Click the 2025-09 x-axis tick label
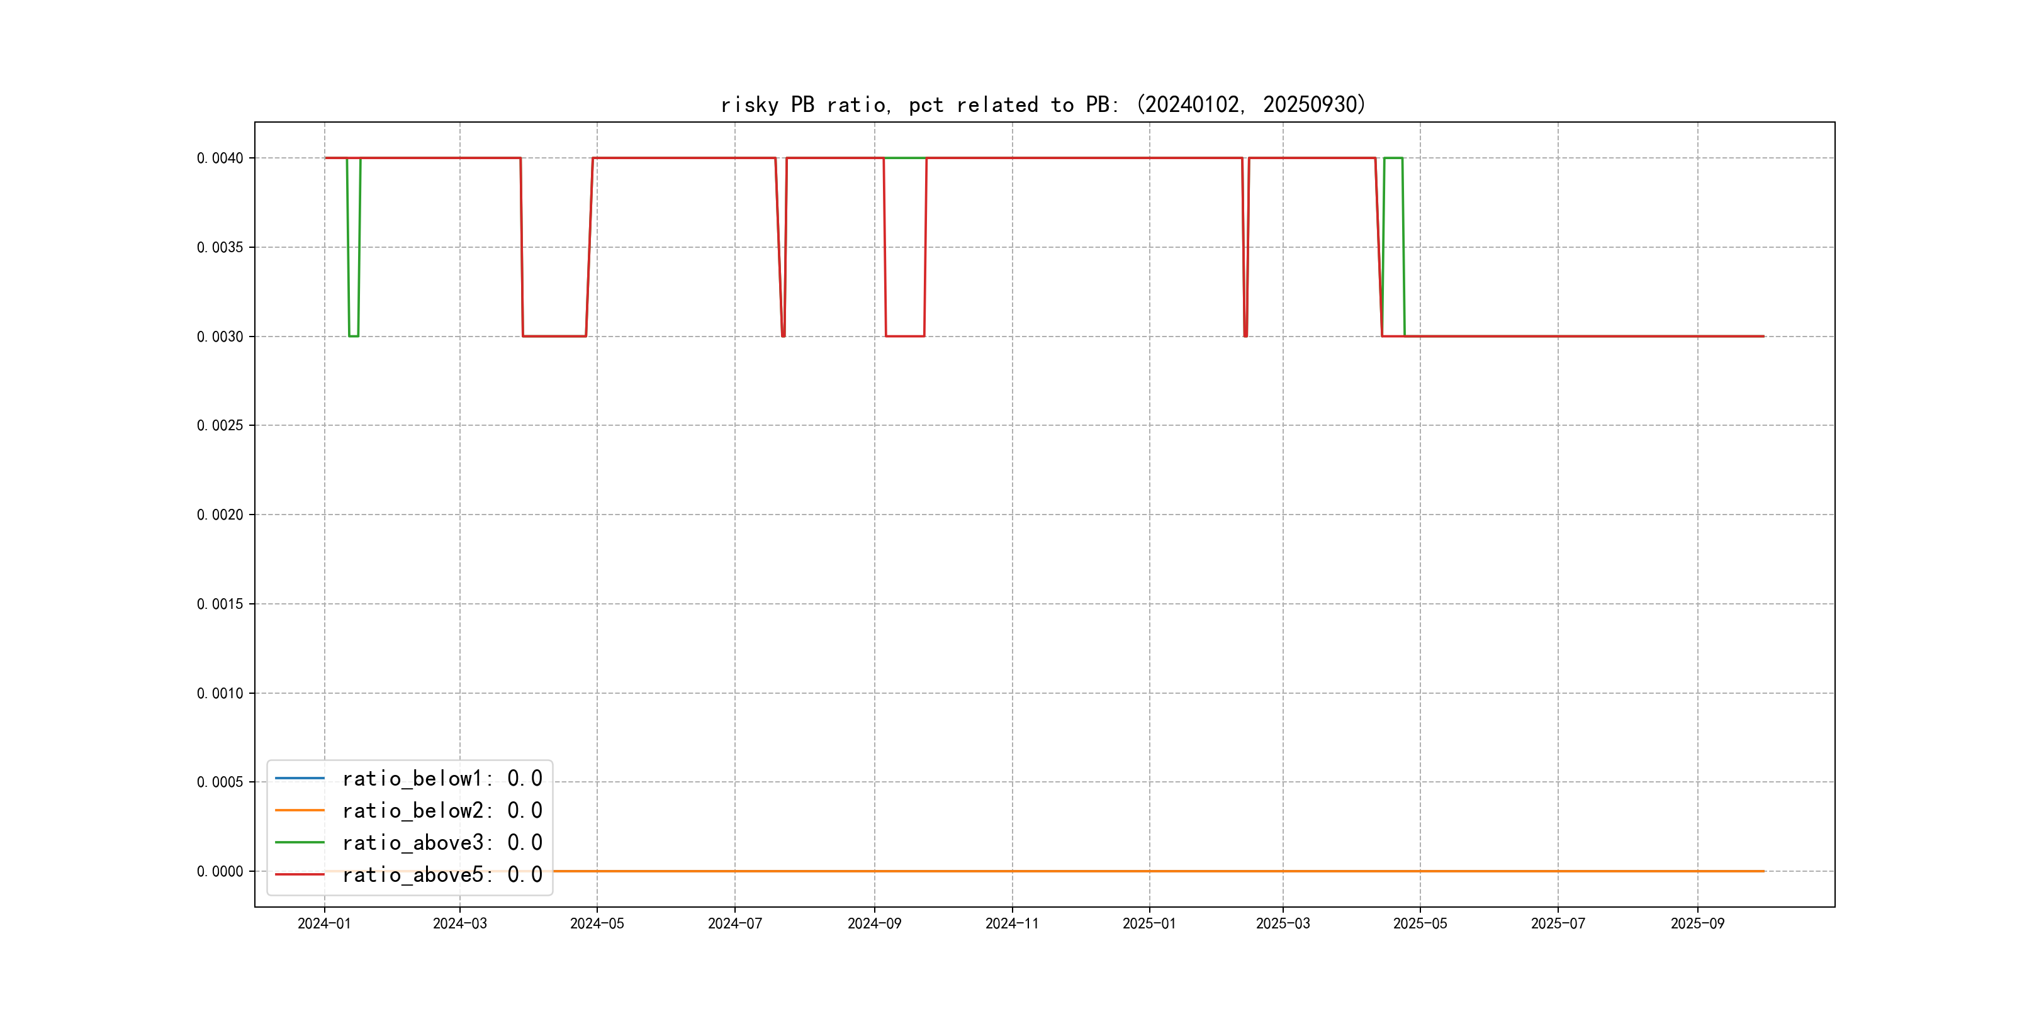Screen dimensions: 2039x1019 [1697, 923]
